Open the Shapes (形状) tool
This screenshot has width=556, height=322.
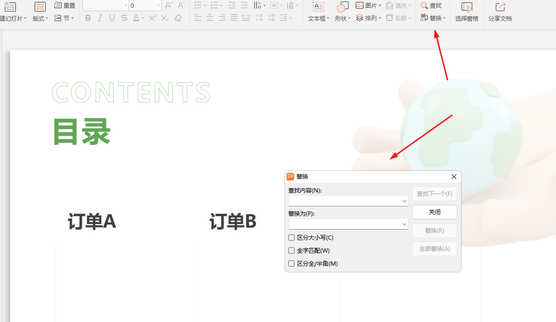coord(341,12)
